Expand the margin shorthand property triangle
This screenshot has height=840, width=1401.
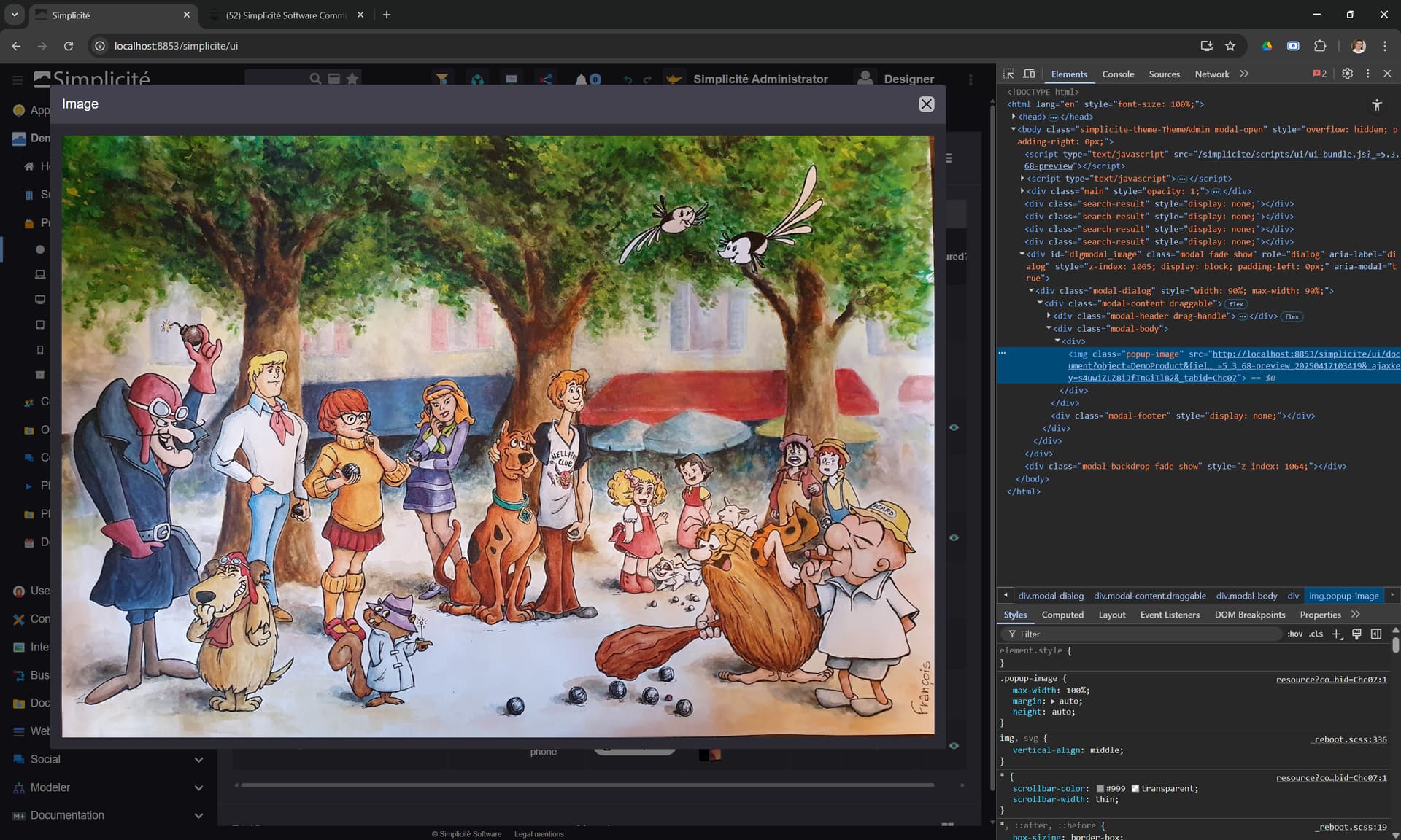pyautogui.click(x=1052, y=701)
